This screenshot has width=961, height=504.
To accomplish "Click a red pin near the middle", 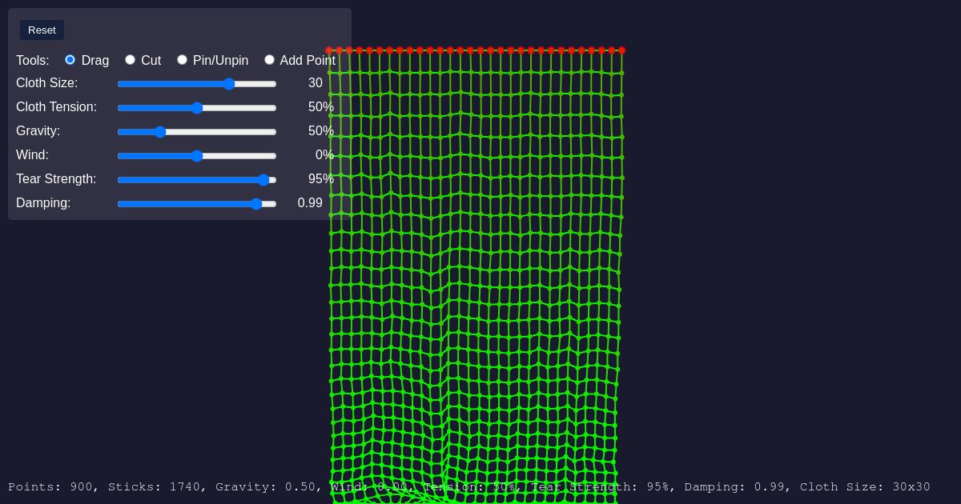I will click(x=480, y=50).
